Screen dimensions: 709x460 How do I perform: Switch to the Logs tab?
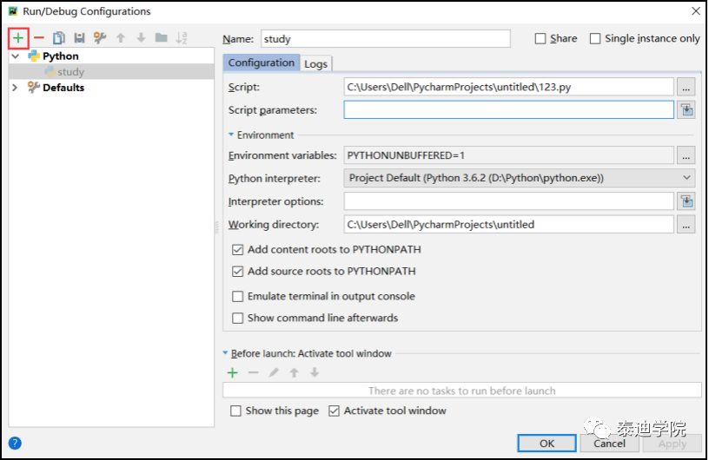pyautogui.click(x=315, y=64)
